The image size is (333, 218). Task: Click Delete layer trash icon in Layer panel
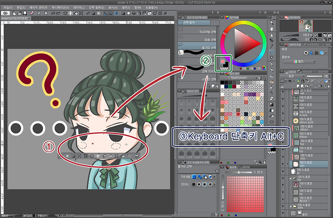(328, 86)
